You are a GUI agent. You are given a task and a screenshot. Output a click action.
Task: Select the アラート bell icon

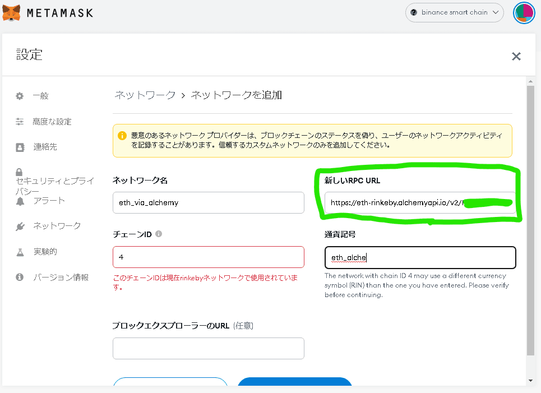coord(20,200)
